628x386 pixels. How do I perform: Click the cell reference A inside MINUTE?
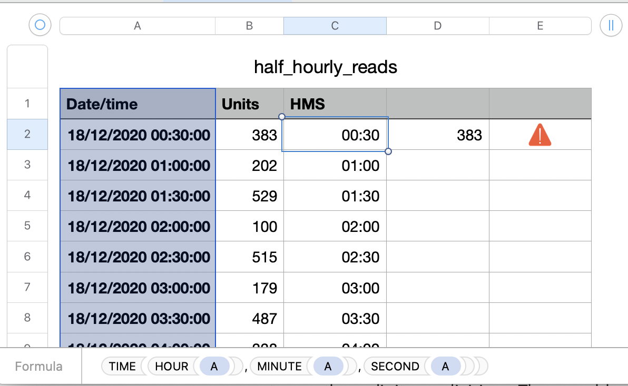tap(328, 366)
